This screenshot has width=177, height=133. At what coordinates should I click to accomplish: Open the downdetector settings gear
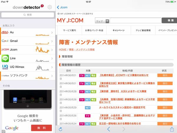coord(50,7)
